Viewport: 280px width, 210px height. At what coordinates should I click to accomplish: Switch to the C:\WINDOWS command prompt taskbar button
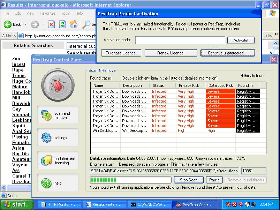149,205
